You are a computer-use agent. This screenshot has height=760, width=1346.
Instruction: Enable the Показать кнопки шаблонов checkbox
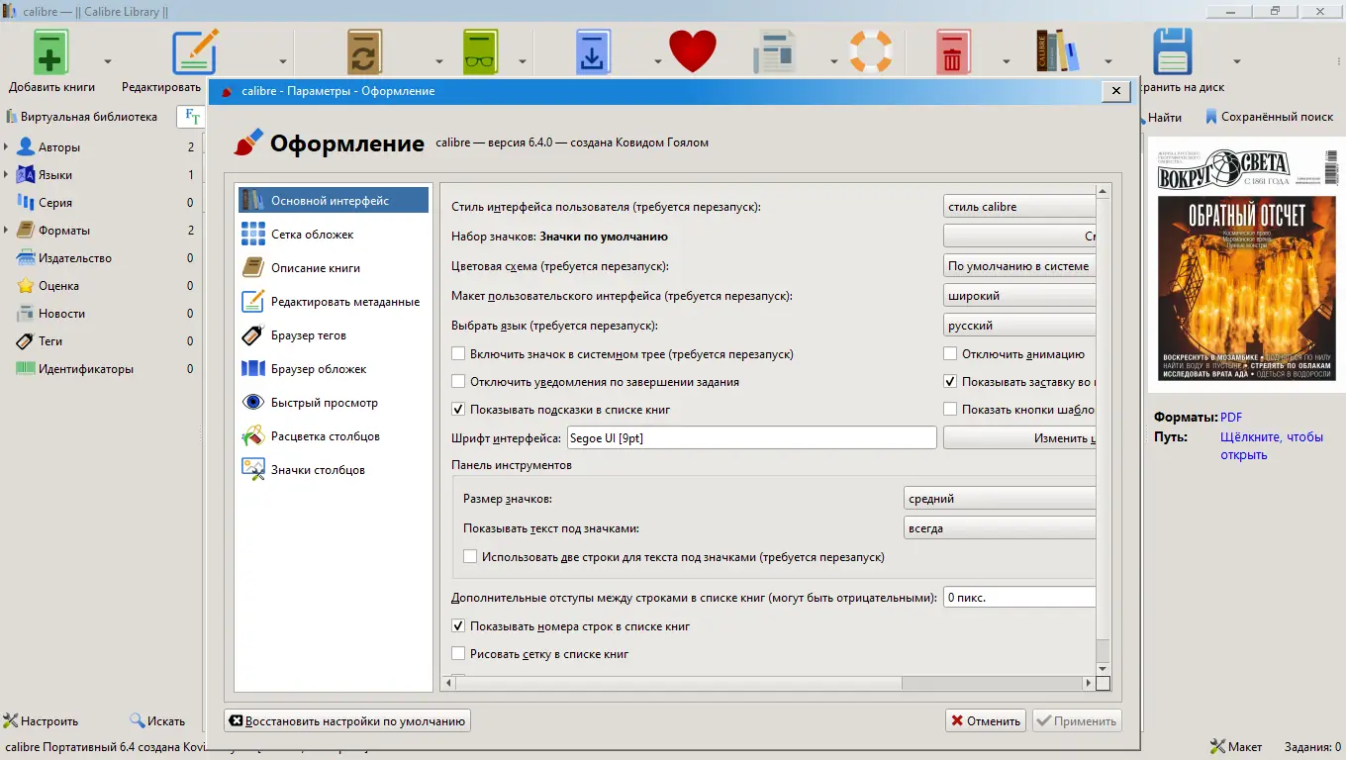(x=950, y=410)
